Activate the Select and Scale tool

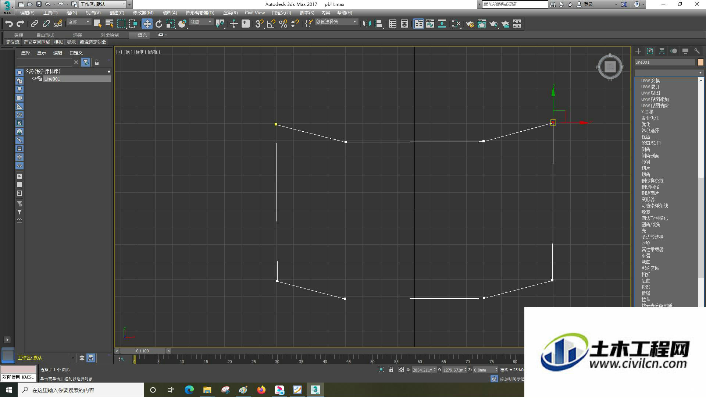171,24
